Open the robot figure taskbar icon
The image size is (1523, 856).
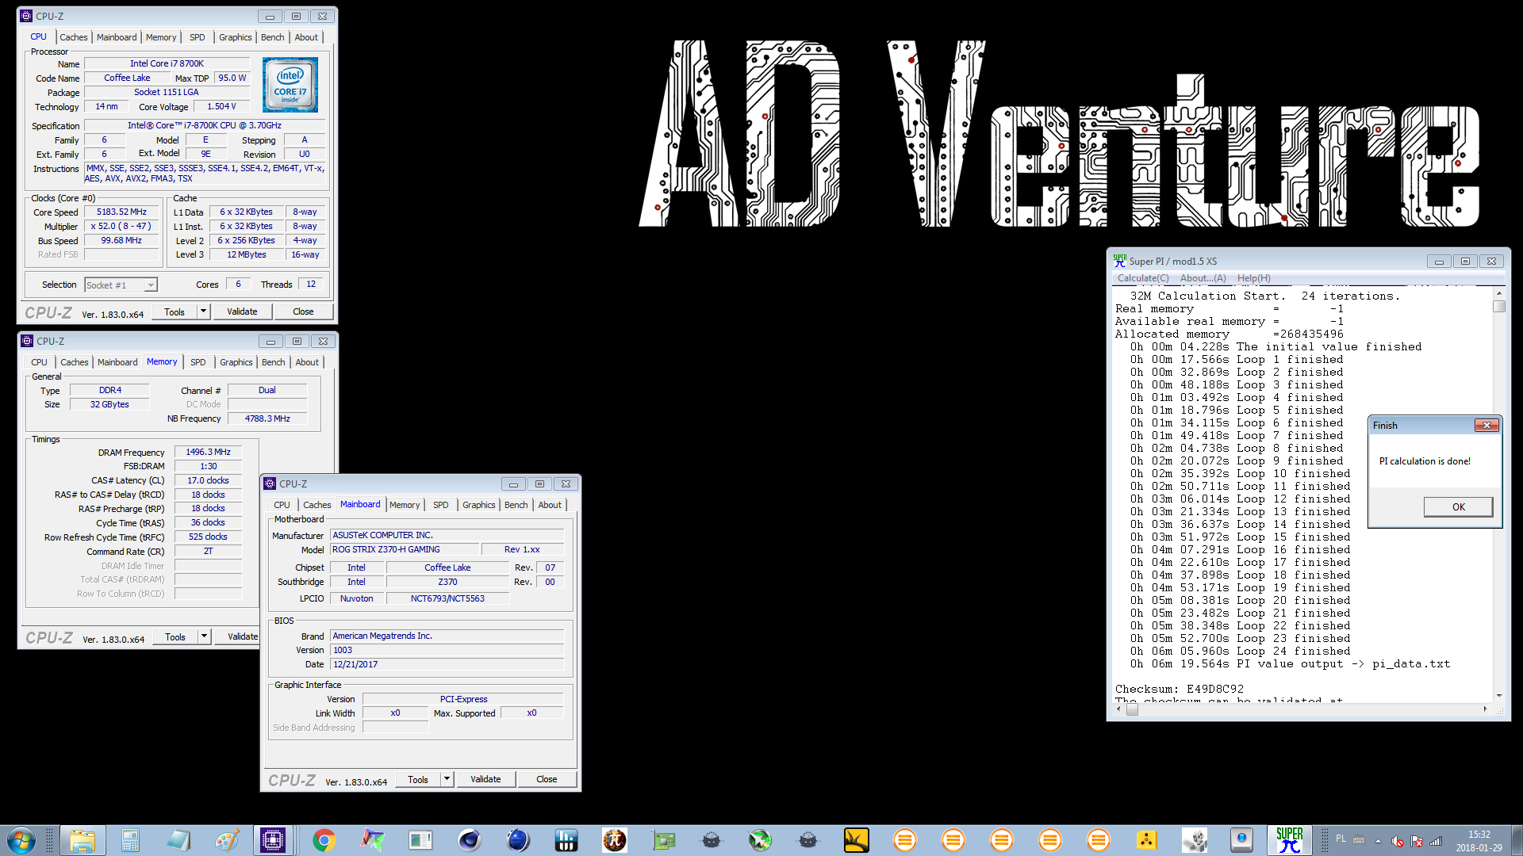[1195, 840]
